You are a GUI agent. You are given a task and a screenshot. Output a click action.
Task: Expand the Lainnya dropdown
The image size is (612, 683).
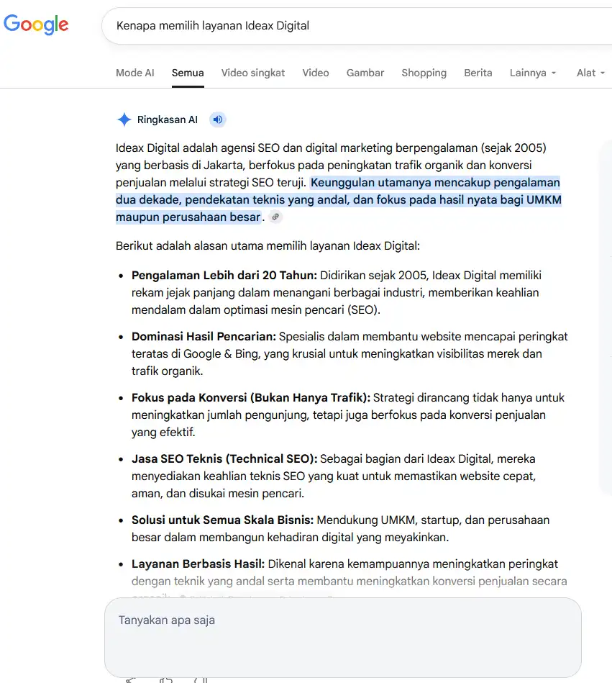point(533,73)
